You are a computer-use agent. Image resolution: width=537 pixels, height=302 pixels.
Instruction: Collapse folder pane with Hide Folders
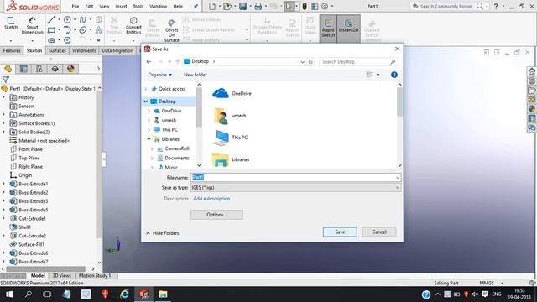[x=162, y=233]
